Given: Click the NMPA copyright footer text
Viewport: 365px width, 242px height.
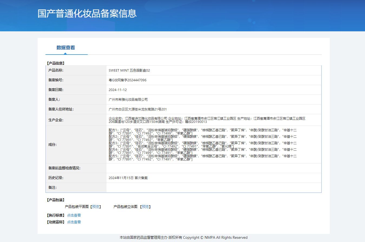Looking at the screenshot, I should point(183,238).
